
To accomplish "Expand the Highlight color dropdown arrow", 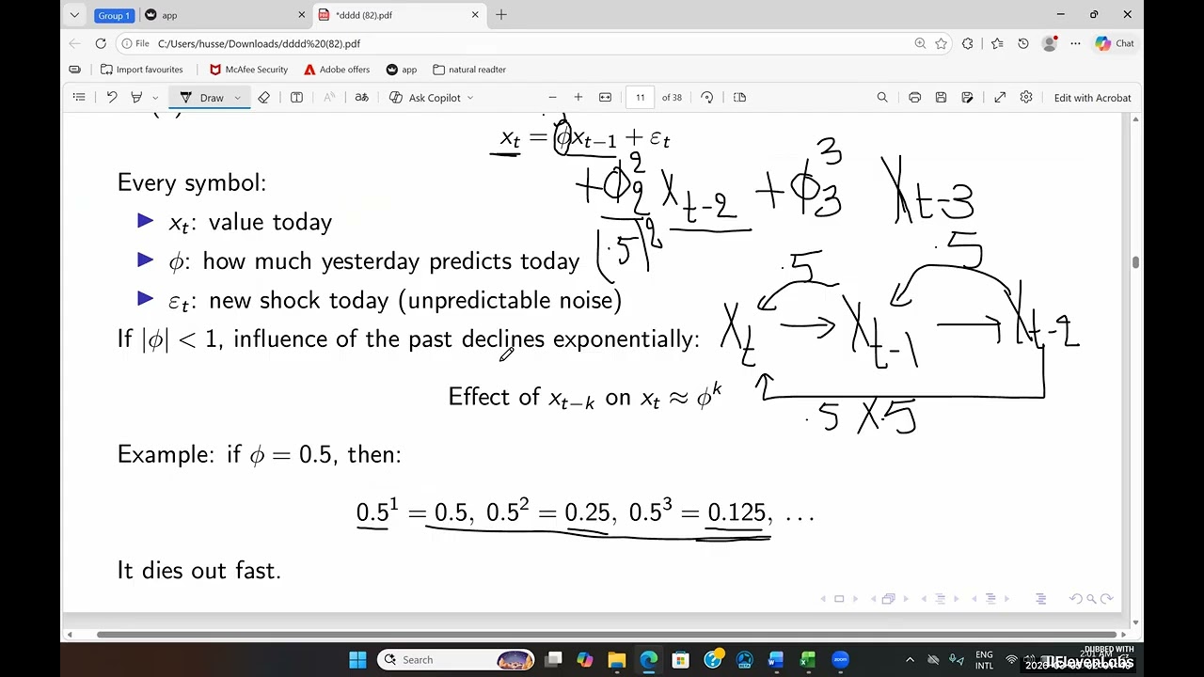I will point(153,98).
